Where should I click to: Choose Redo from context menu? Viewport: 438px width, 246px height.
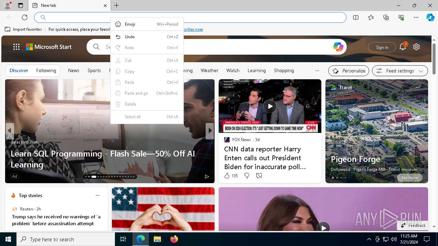click(147, 48)
